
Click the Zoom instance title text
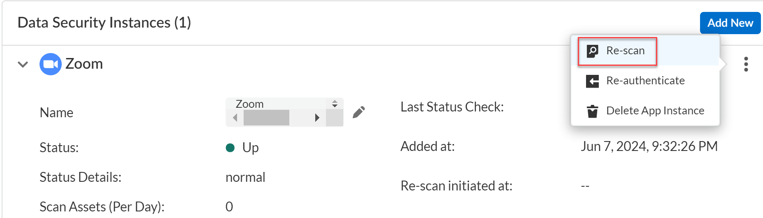click(84, 64)
